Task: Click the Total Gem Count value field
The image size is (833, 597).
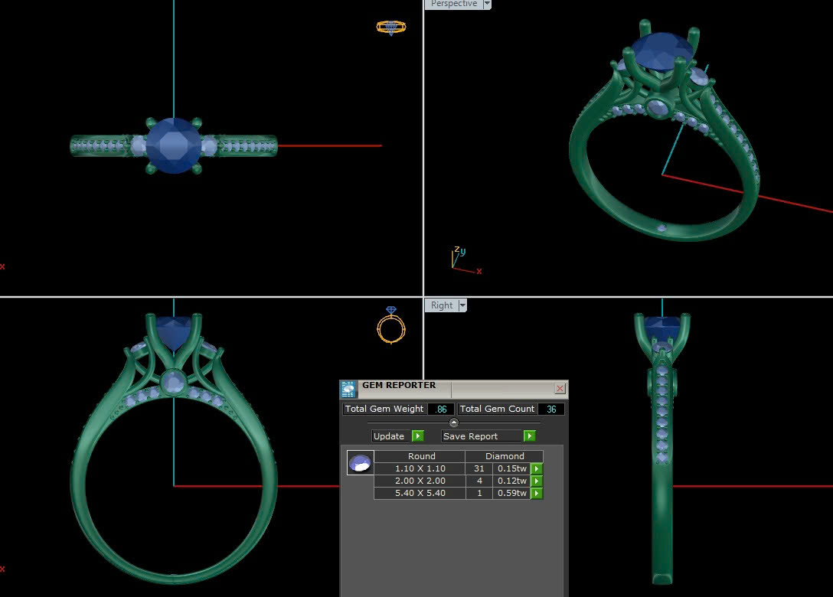Action: pyautogui.click(x=551, y=409)
